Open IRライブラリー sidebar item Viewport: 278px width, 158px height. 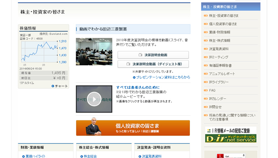pyautogui.click(x=218, y=82)
